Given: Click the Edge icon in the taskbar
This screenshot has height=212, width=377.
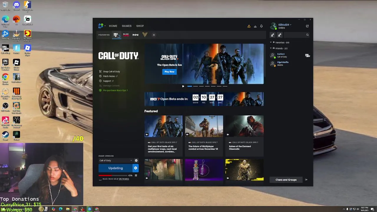Looking at the screenshot, I should click(61, 209).
